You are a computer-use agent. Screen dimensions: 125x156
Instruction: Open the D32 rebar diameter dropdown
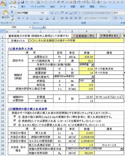[93, 81]
